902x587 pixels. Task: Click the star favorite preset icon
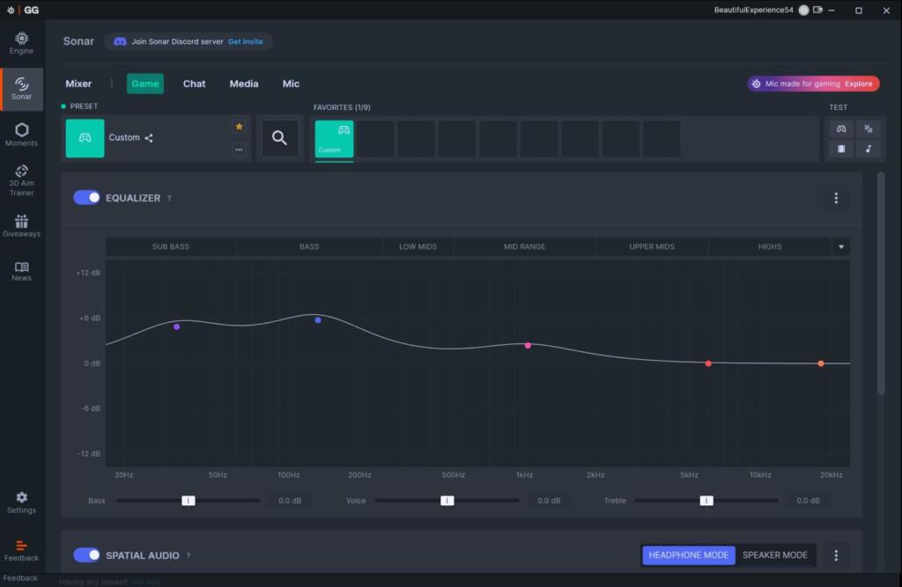(x=239, y=127)
